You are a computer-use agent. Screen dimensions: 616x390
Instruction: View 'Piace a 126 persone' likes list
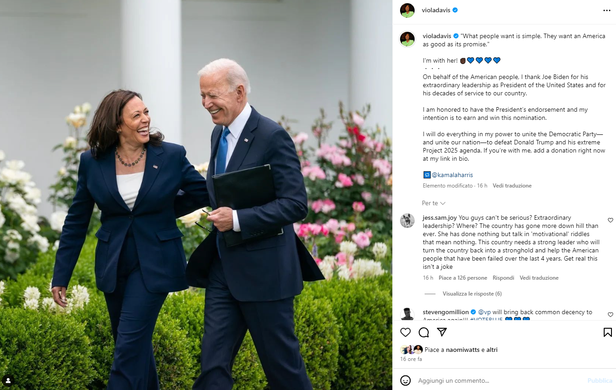point(463,278)
